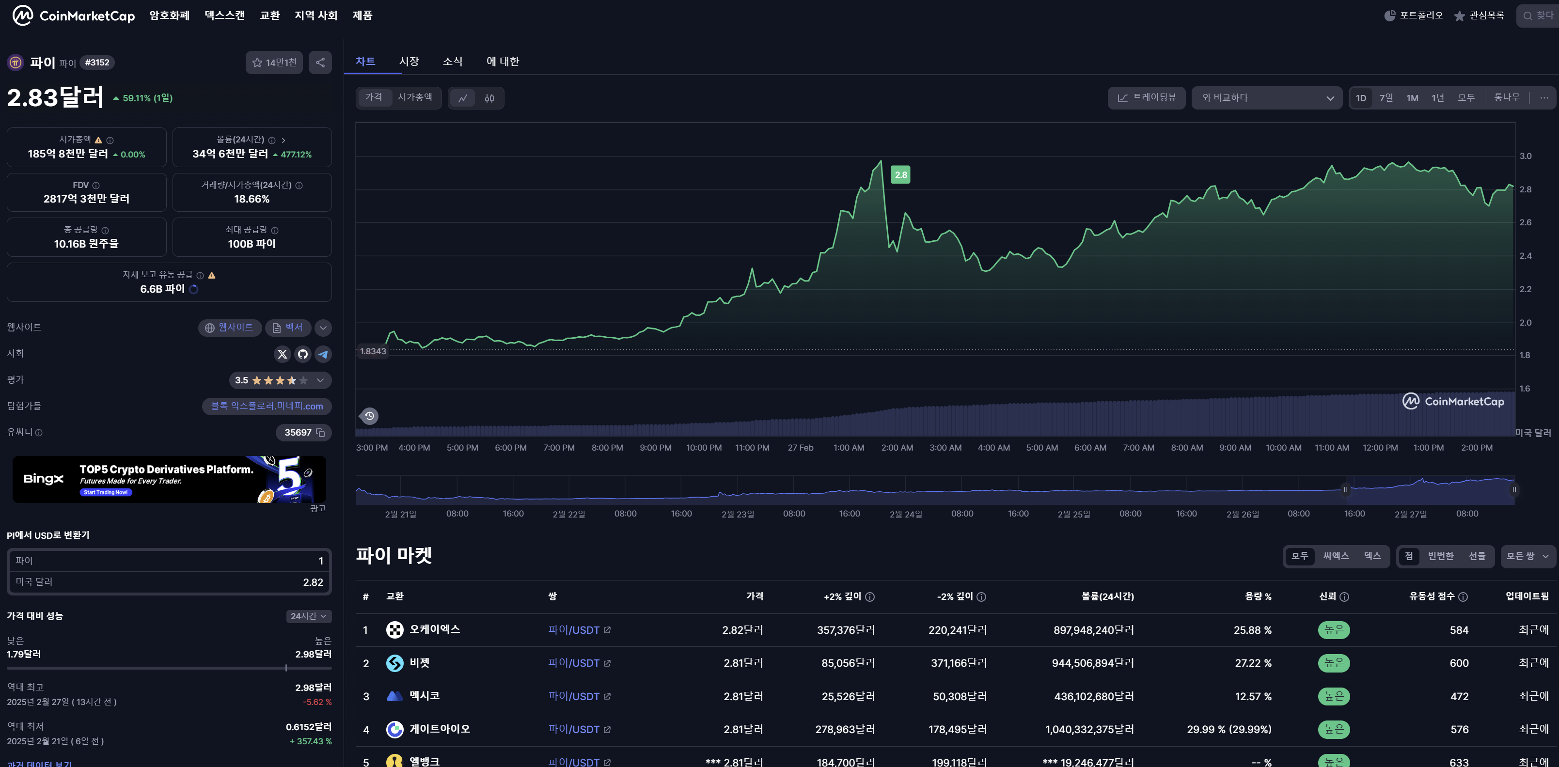
Task: Expand the rating 3.5 stars chevron
Action: tap(320, 380)
